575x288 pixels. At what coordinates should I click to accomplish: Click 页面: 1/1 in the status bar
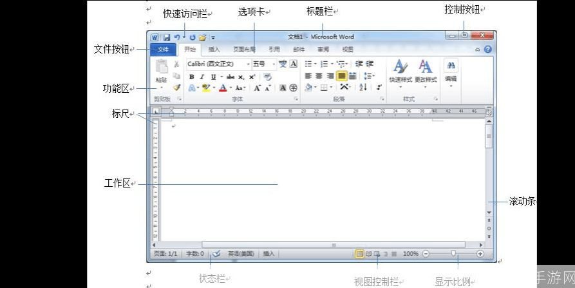point(165,253)
